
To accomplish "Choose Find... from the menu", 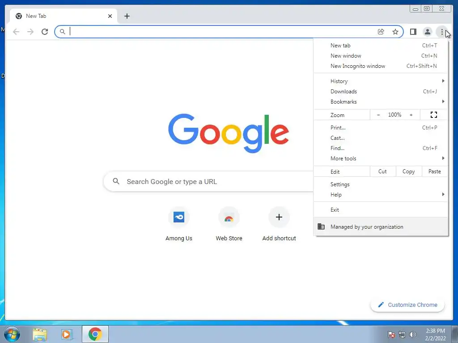I will 381,148.
